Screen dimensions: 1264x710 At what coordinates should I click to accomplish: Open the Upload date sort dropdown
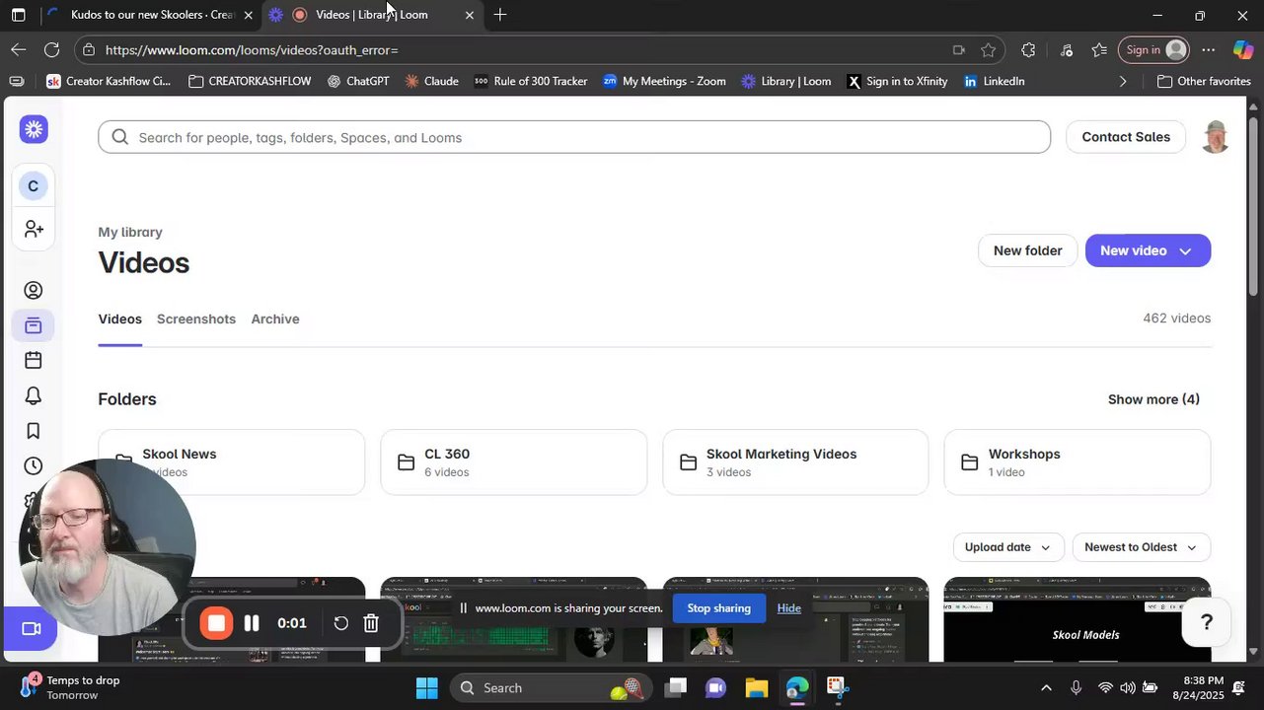click(1007, 547)
